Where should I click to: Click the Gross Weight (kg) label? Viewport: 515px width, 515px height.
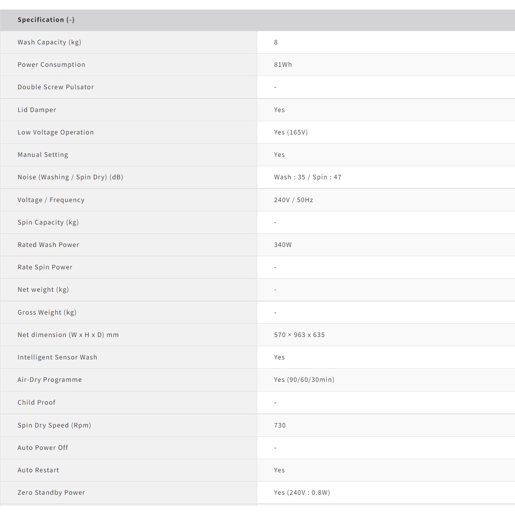[x=47, y=312]
